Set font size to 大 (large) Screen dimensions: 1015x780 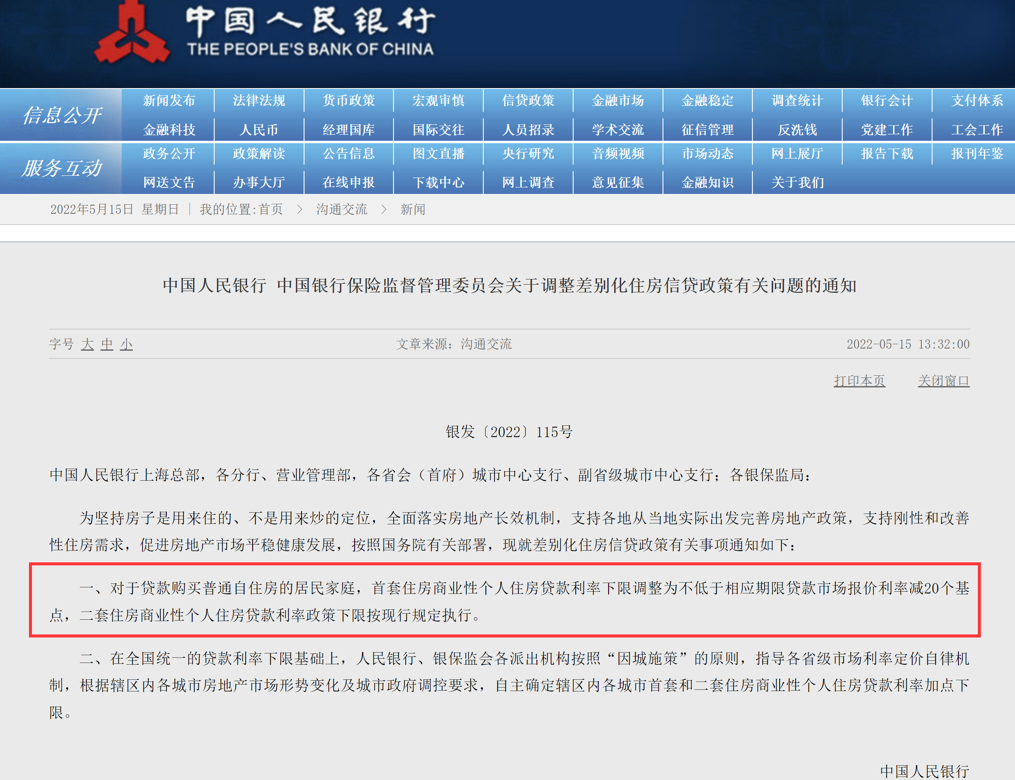click(x=87, y=345)
